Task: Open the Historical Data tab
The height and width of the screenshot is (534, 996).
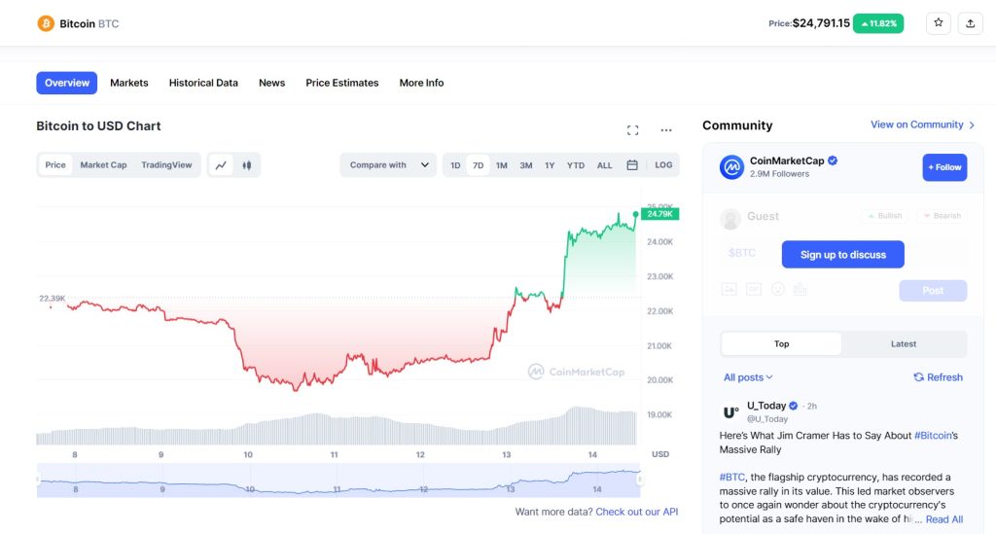Action: click(203, 83)
